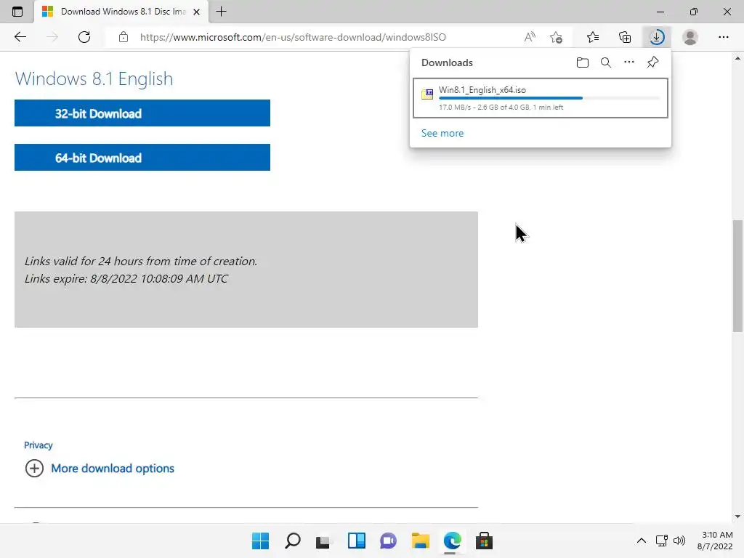
Task: Pin the Downloads panel
Action: [653, 62]
